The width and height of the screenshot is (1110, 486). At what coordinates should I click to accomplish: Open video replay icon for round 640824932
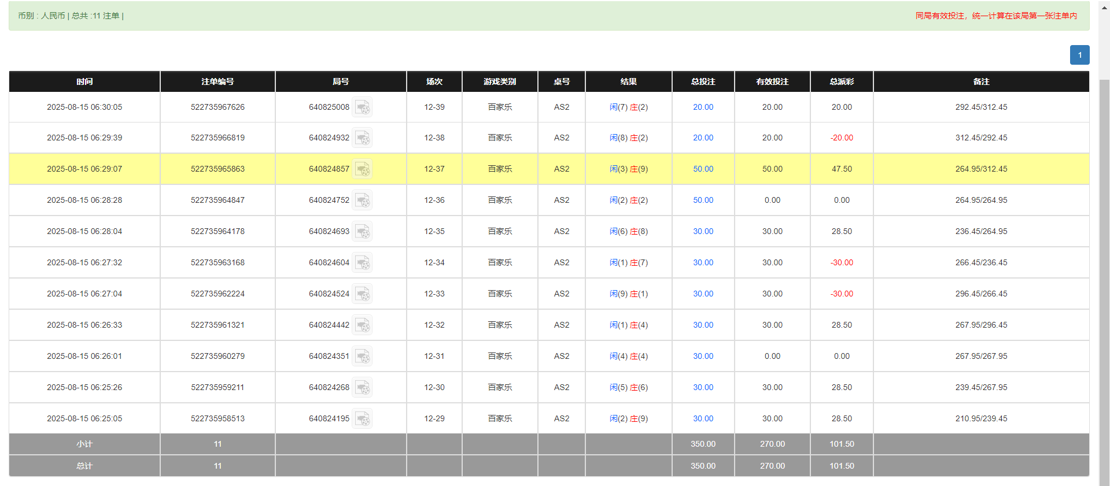(x=362, y=138)
